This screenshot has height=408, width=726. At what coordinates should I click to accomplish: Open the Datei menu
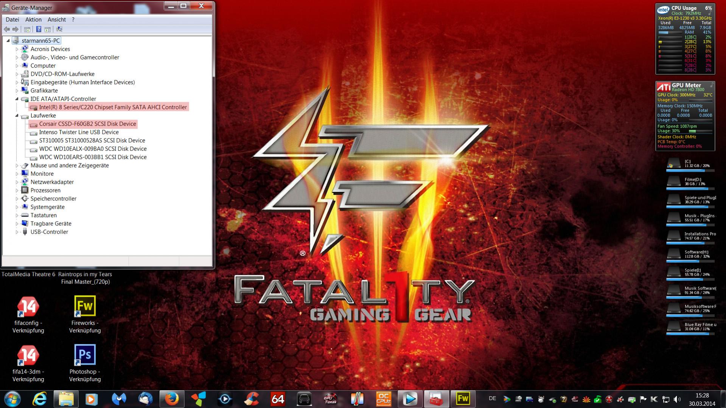pyautogui.click(x=12, y=20)
